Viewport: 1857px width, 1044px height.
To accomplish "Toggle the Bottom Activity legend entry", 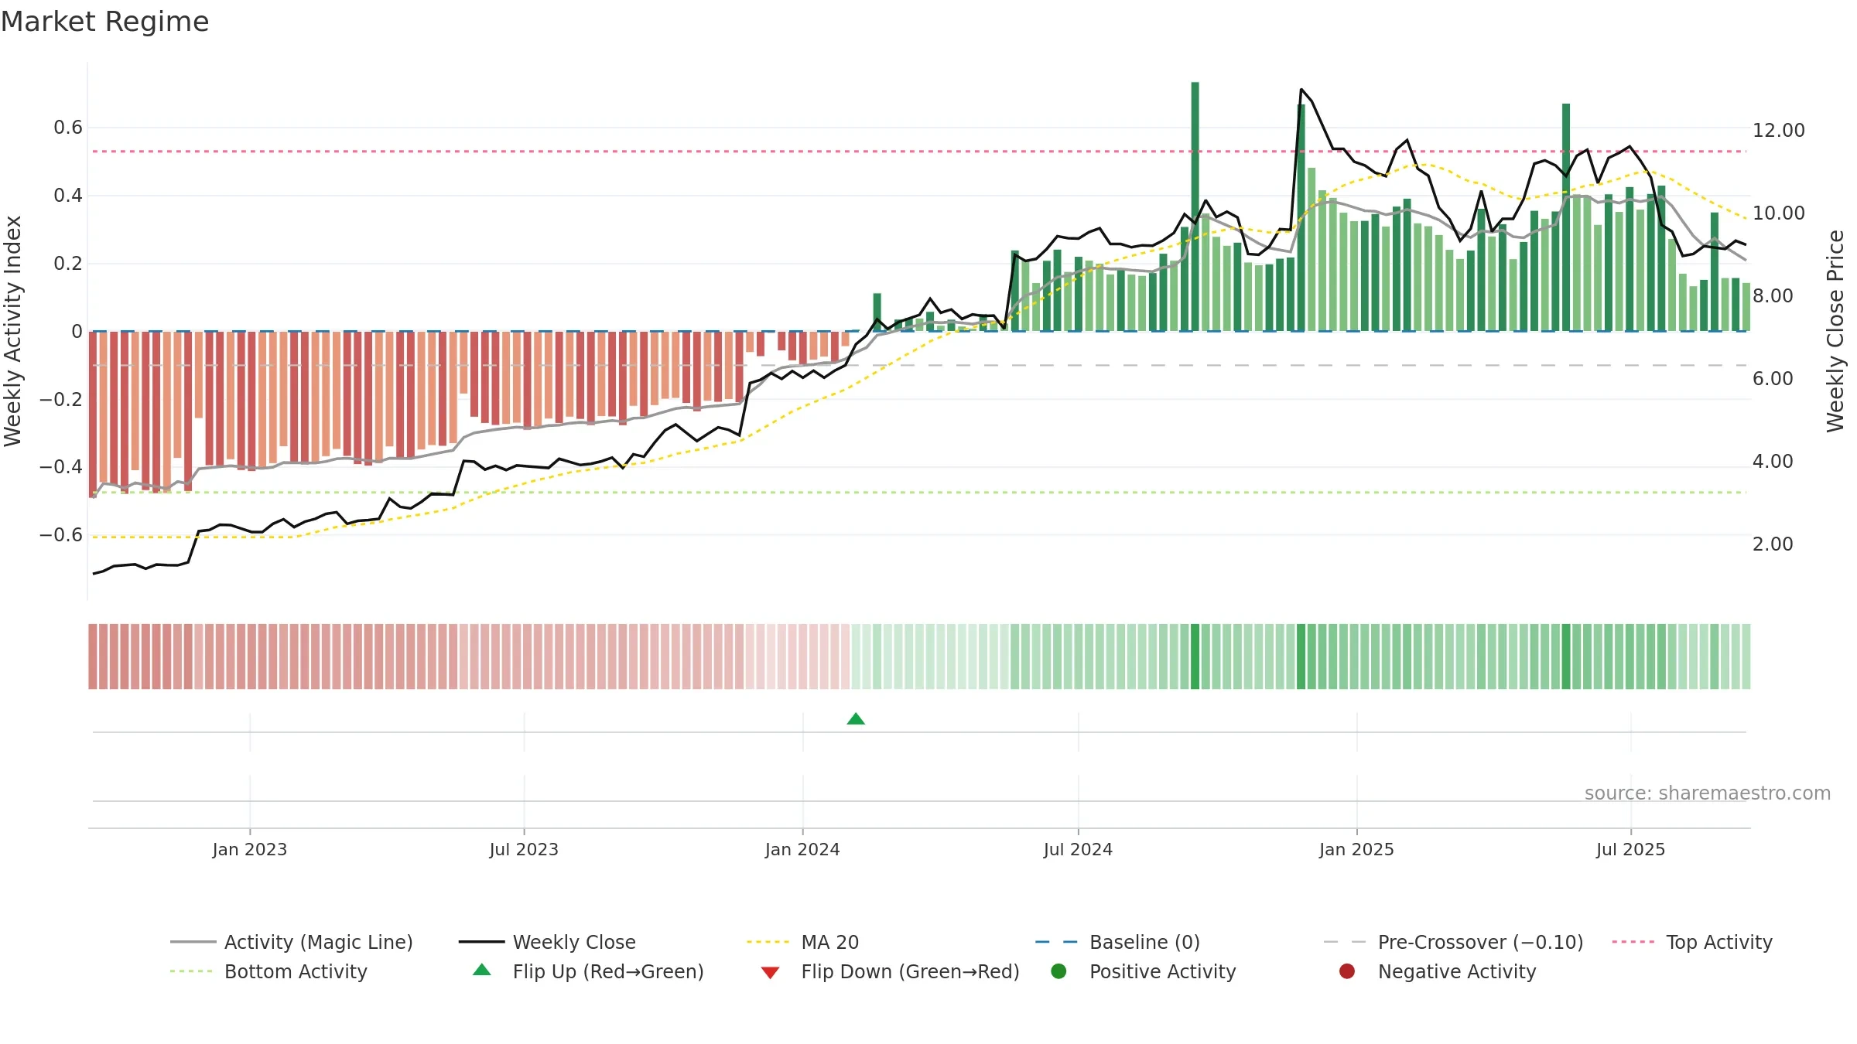I will coord(268,971).
